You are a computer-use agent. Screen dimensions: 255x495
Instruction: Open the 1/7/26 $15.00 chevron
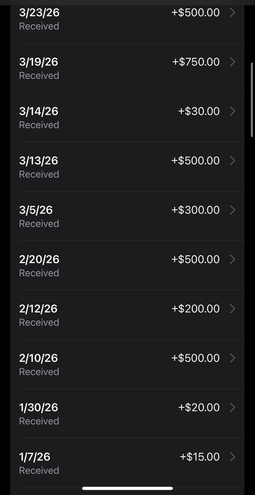tap(232, 457)
